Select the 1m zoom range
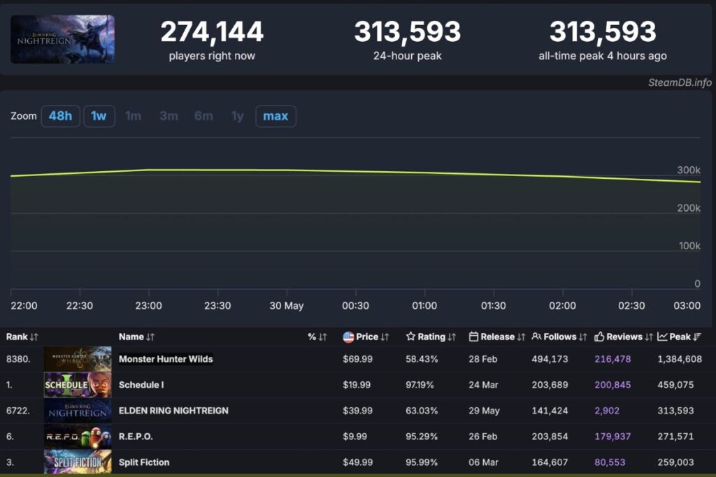This screenshot has width=716, height=477. [134, 117]
